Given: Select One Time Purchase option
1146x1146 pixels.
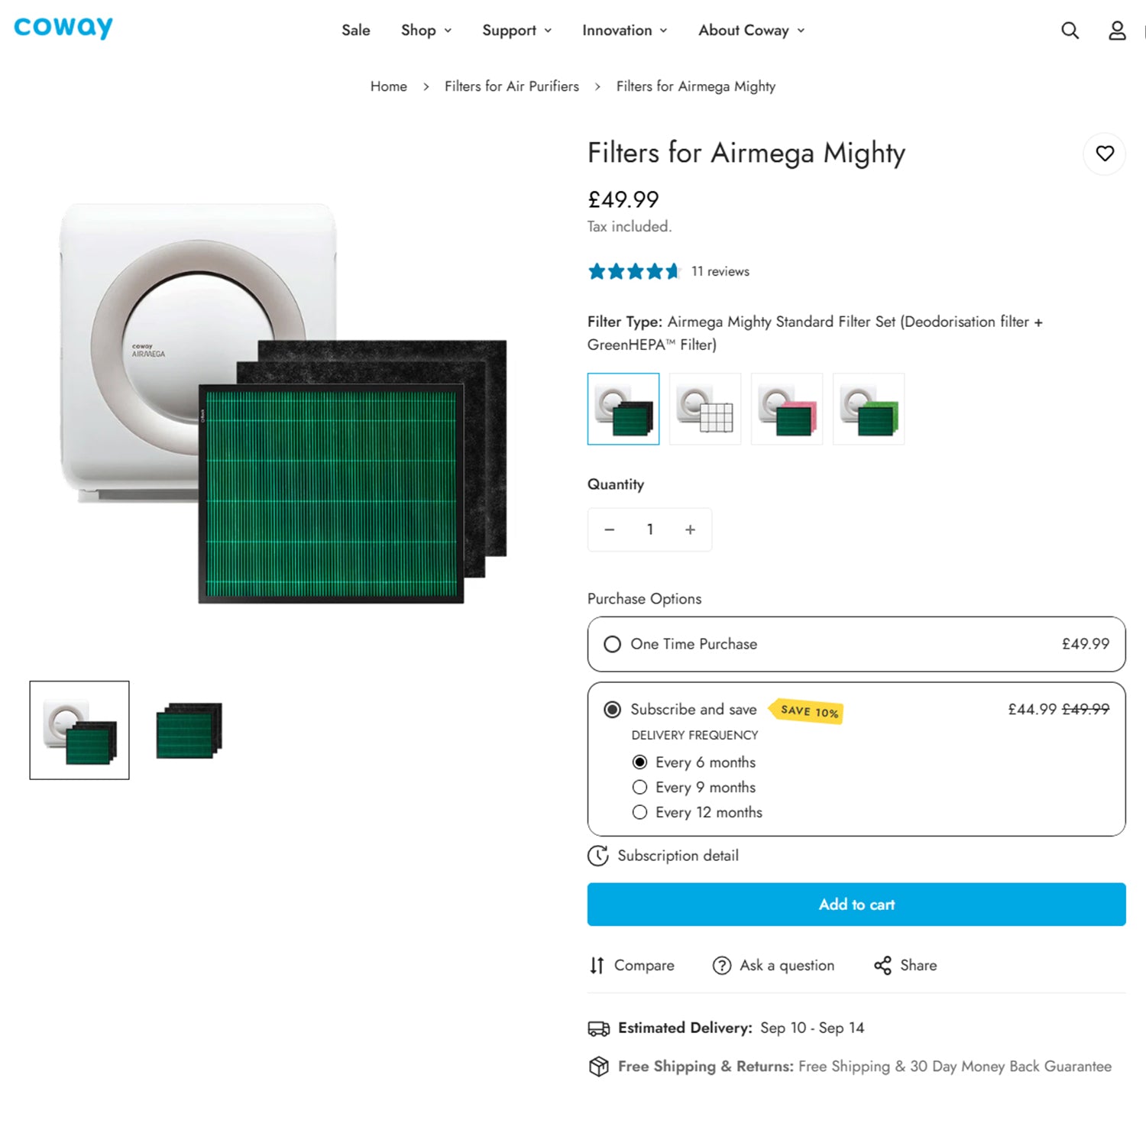Looking at the screenshot, I should click(x=613, y=644).
